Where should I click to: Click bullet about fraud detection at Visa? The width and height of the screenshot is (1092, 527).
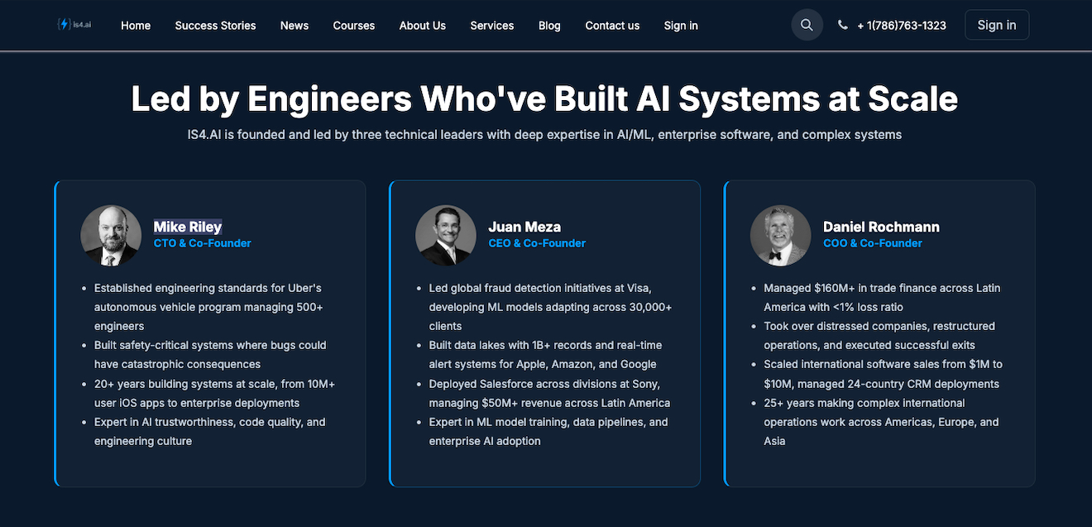coord(550,307)
